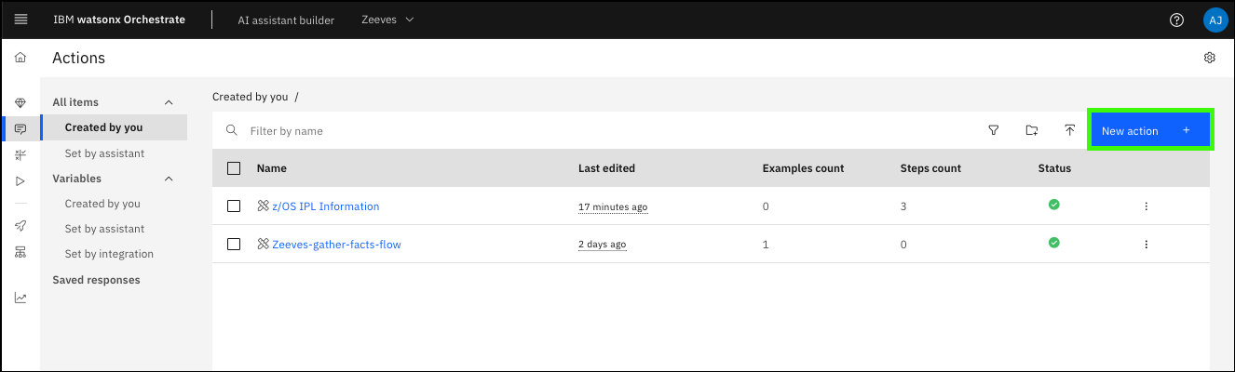Click the Help question mark icon

coord(1176,20)
